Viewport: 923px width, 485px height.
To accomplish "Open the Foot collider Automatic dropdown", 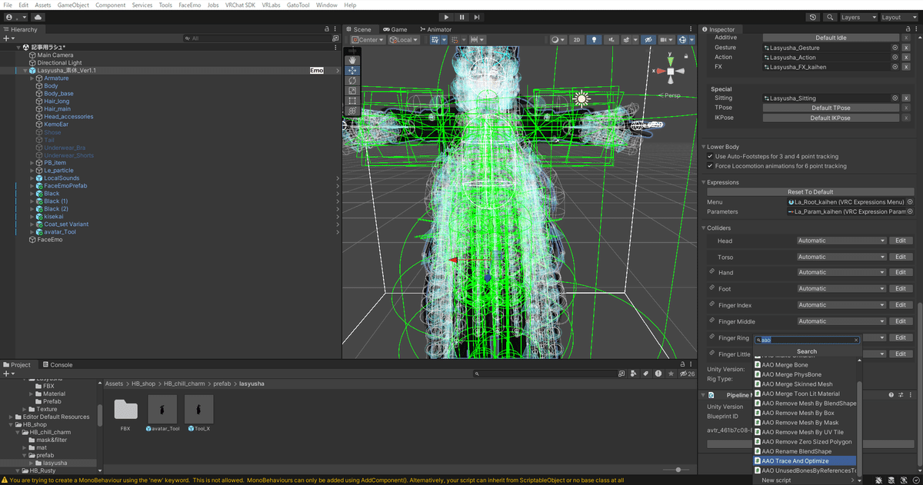I will (841, 289).
